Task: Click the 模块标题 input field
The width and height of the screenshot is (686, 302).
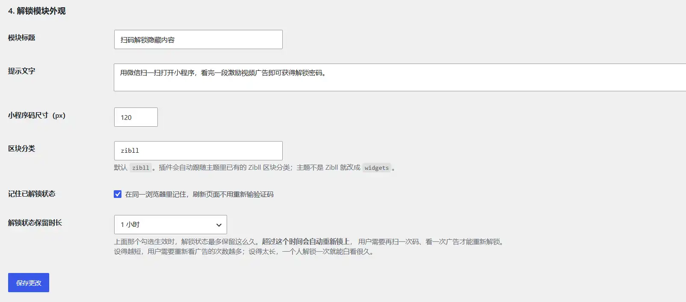Action: (x=198, y=39)
